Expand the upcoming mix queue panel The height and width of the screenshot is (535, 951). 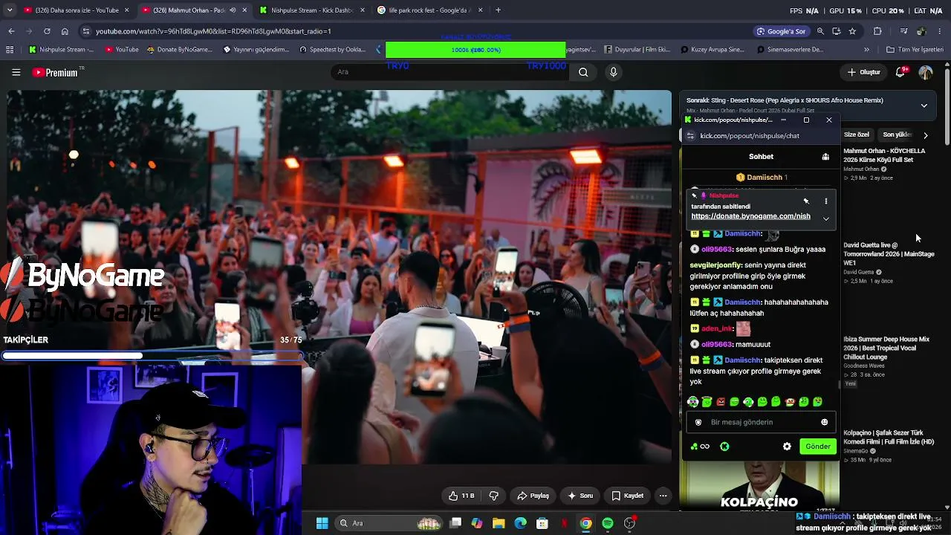tap(924, 106)
